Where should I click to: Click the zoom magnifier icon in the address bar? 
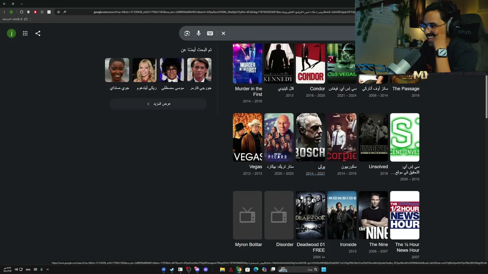[x=65, y=12]
